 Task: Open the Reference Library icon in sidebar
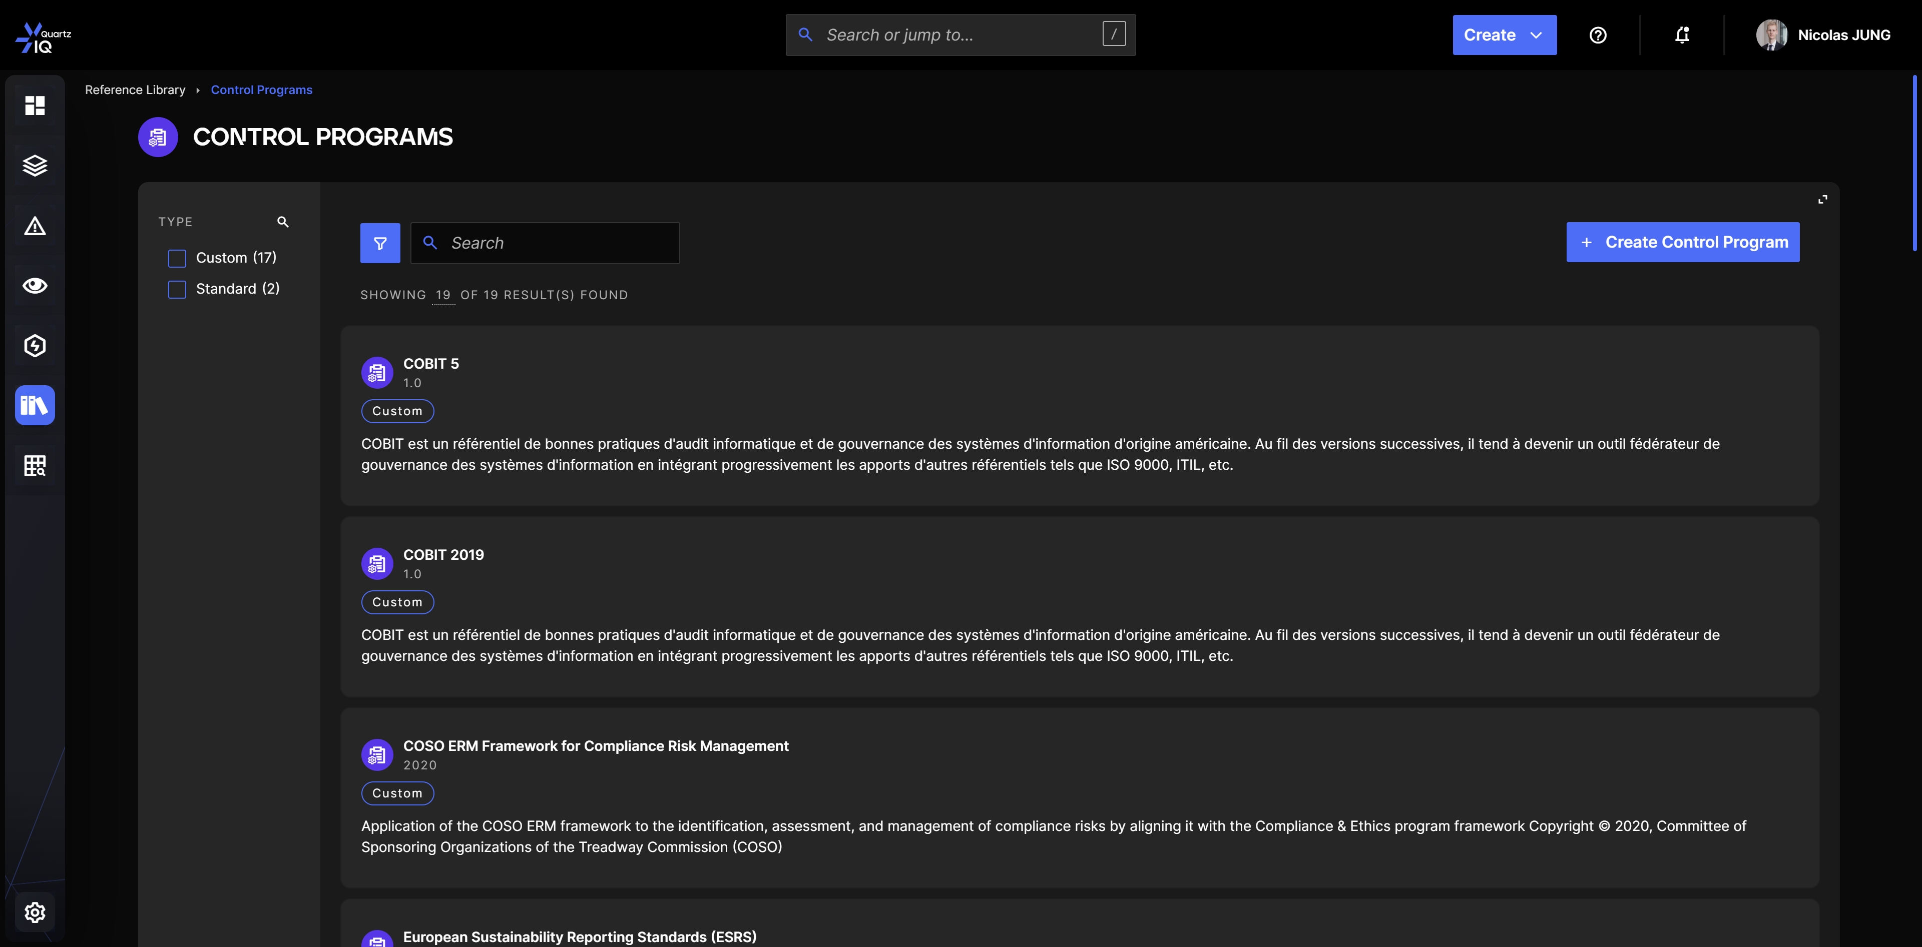35,405
